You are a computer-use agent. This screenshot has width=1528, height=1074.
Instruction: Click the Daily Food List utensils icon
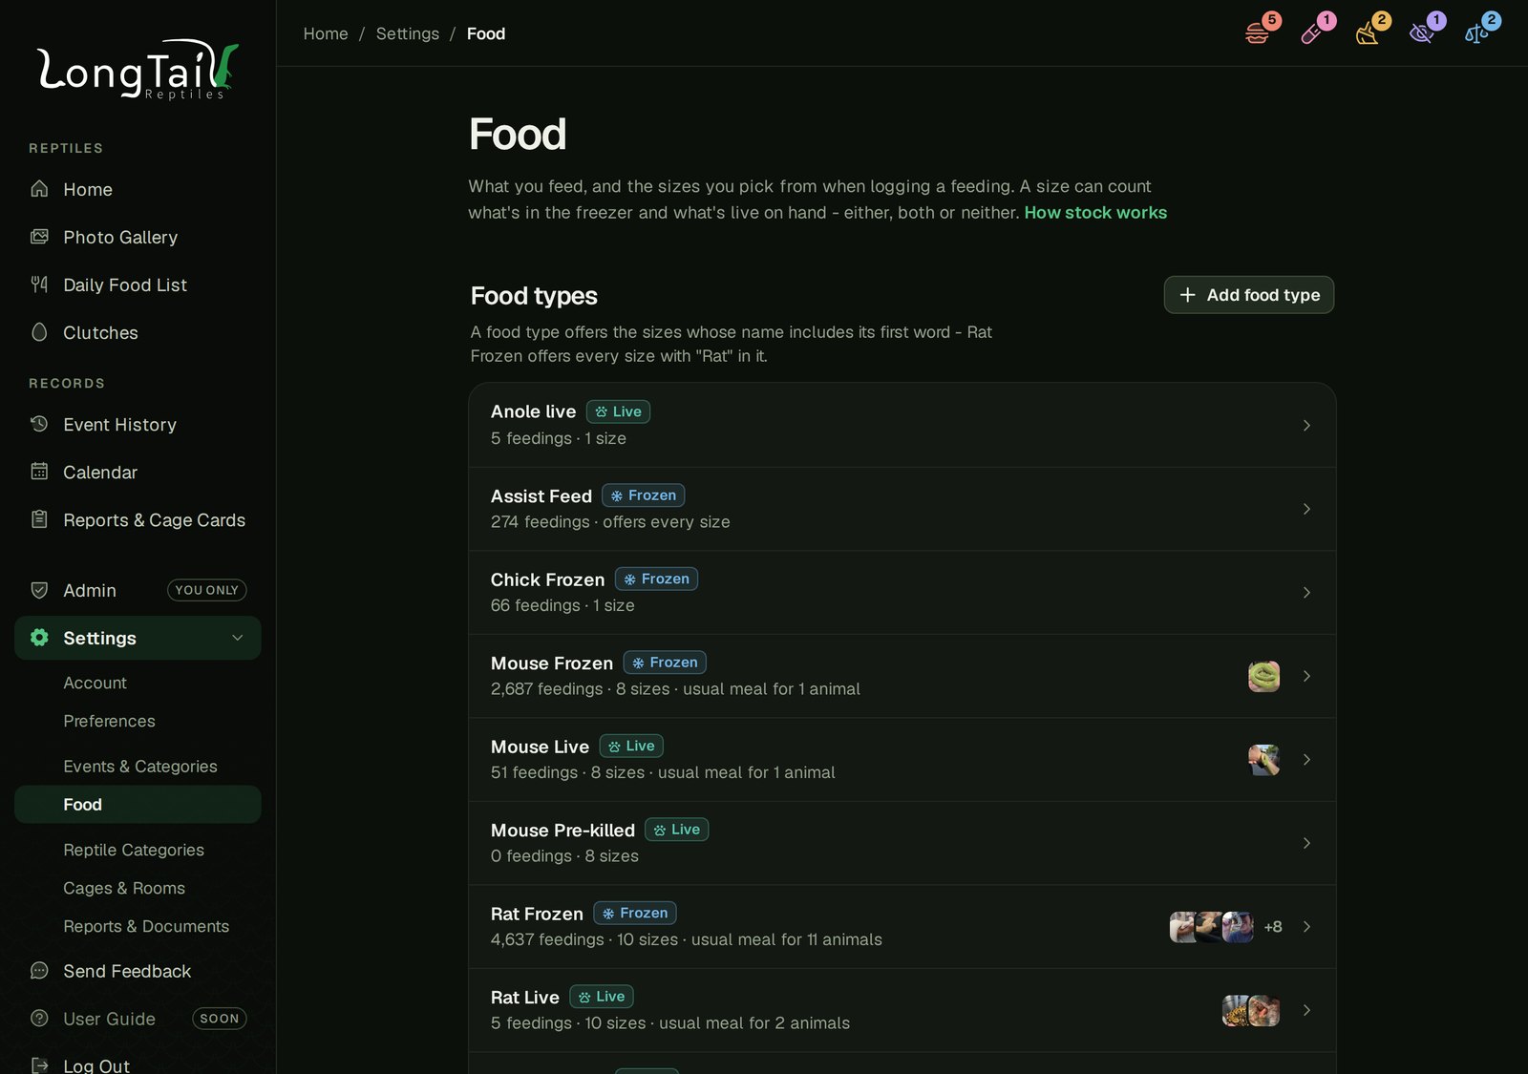coord(39,284)
